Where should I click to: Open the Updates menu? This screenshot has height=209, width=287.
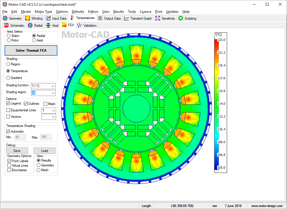[x=172, y=12]
